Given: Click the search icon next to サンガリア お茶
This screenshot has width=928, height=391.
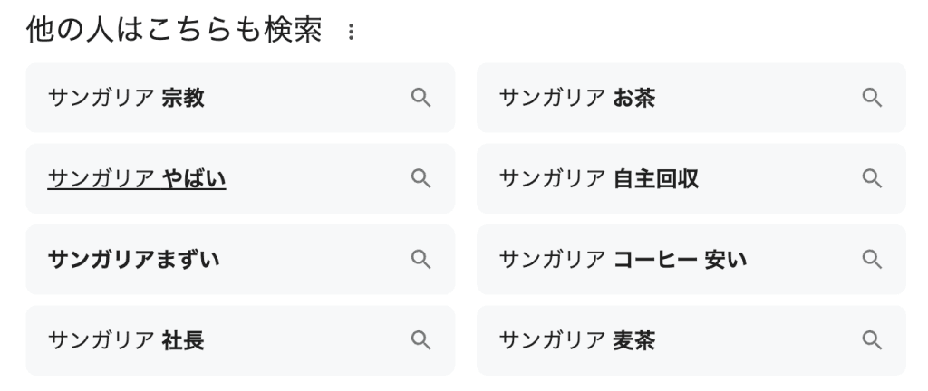Looking at the screenshot, I should click(x=872, y=98).
